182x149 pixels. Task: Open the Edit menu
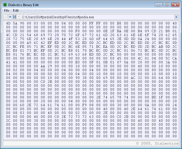point(16,11)
